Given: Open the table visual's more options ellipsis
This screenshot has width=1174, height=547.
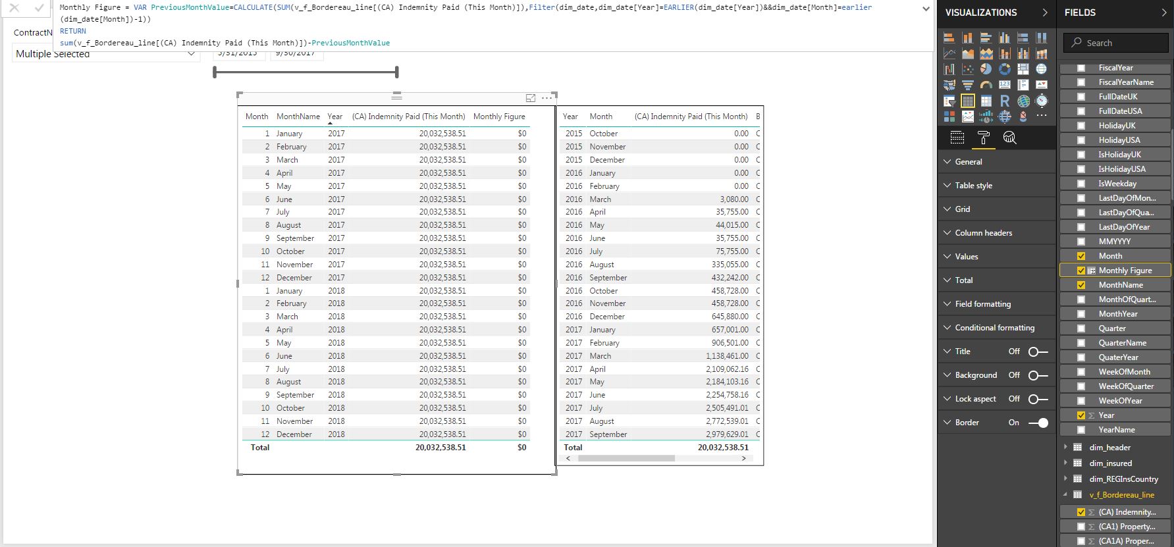Looking at the screenshot, I should point(547,98).
